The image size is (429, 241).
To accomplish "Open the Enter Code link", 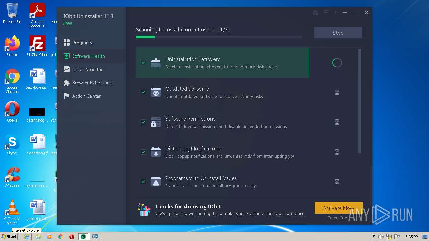I will pyautogui.click(x=339, y=218).
